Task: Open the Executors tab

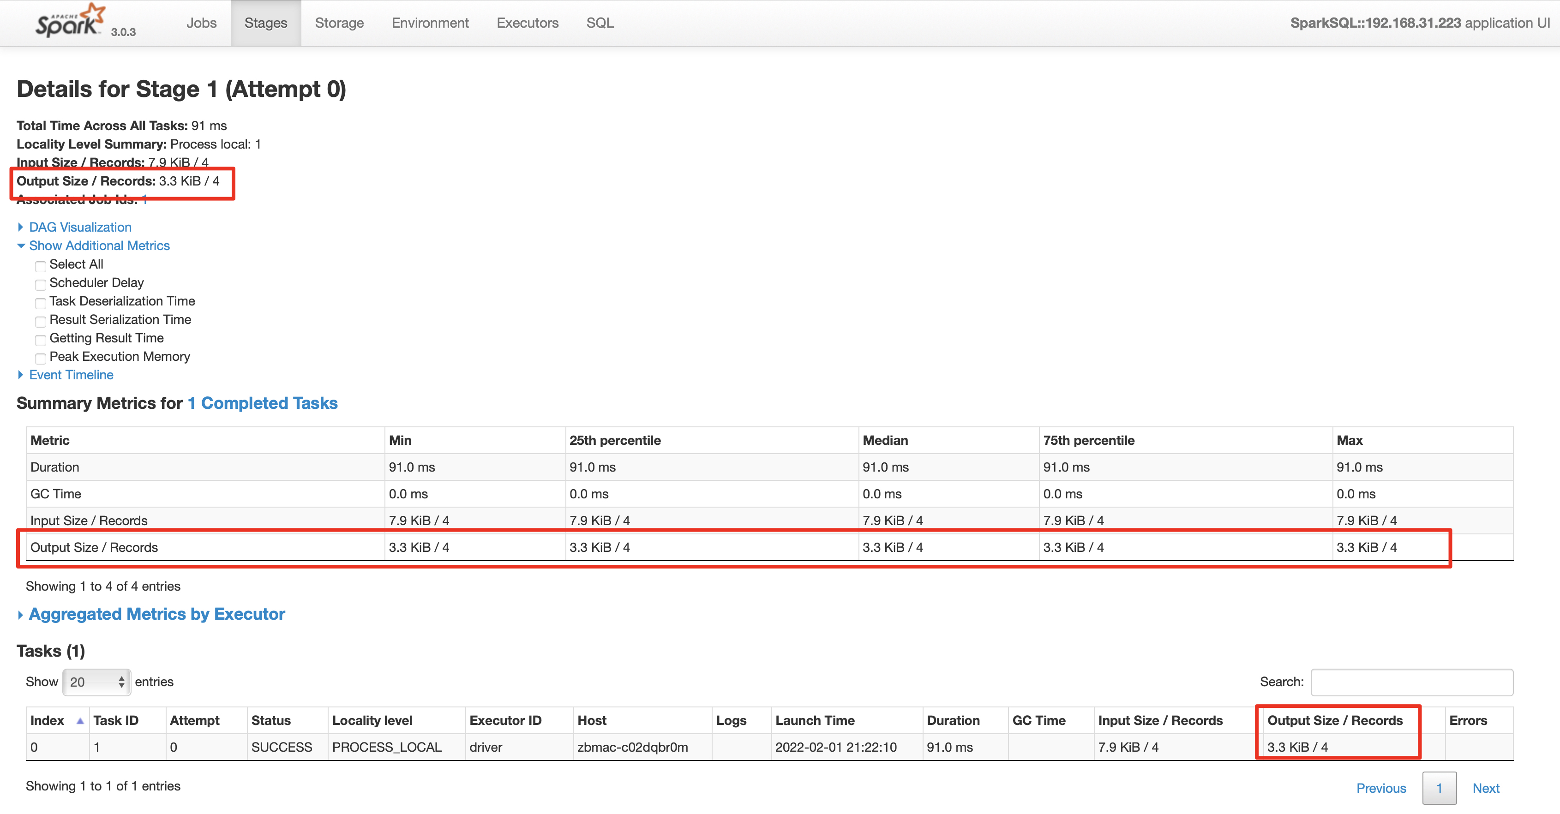Action: (527, 23)
